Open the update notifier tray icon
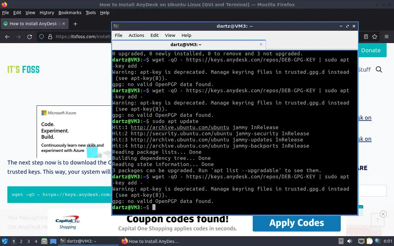This screenshot has height=246, width=394. (377, 241)
